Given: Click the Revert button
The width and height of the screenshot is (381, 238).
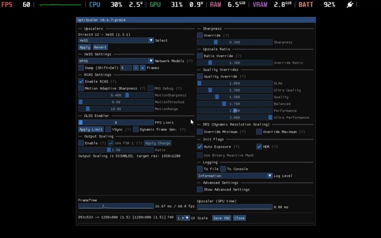Looking at the screenshot, I should coord(100,47).
